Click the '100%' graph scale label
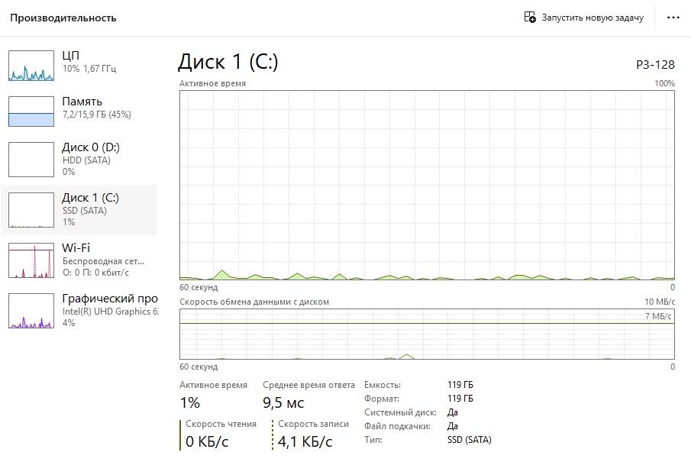This screenshot has width=691, height=462. [x=664, y=83]
